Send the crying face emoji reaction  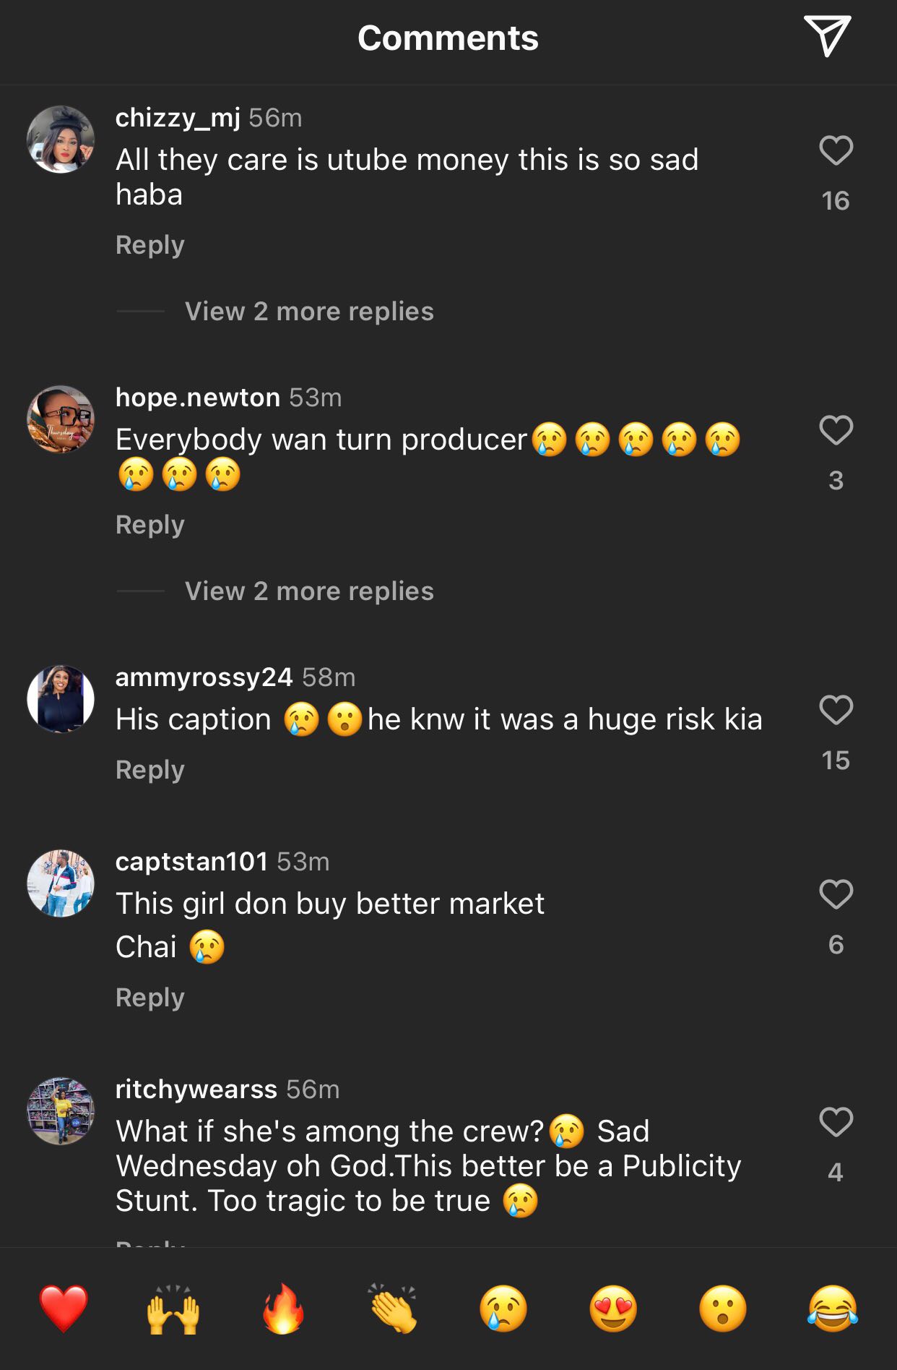503,1308
